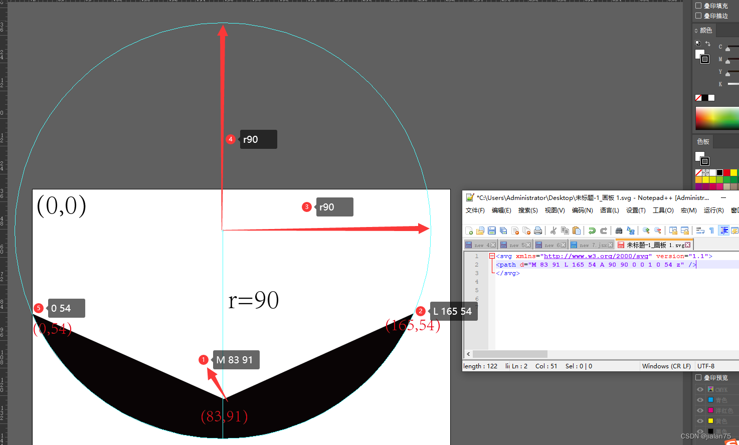
Task: Click None swatch in color panel
Action: tap(698, 98)
